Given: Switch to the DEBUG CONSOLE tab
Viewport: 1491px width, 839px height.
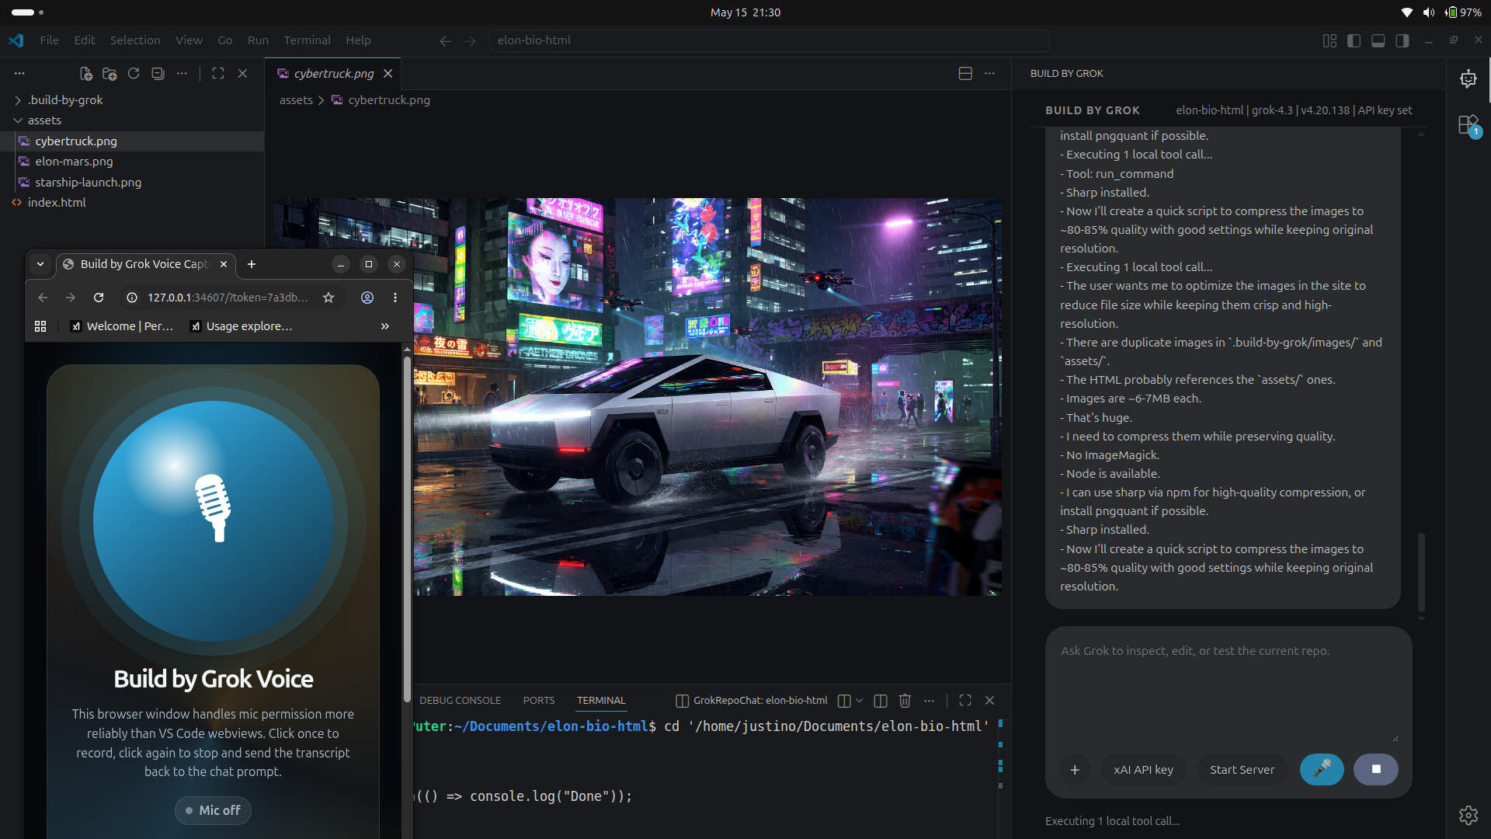Looking at the screenshot, I should tap(460, 701).
